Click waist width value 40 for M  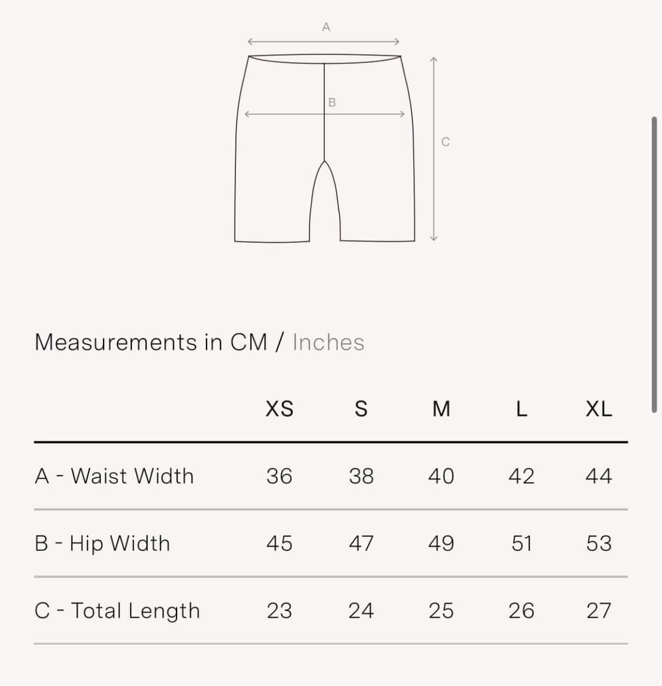(441, 476)
